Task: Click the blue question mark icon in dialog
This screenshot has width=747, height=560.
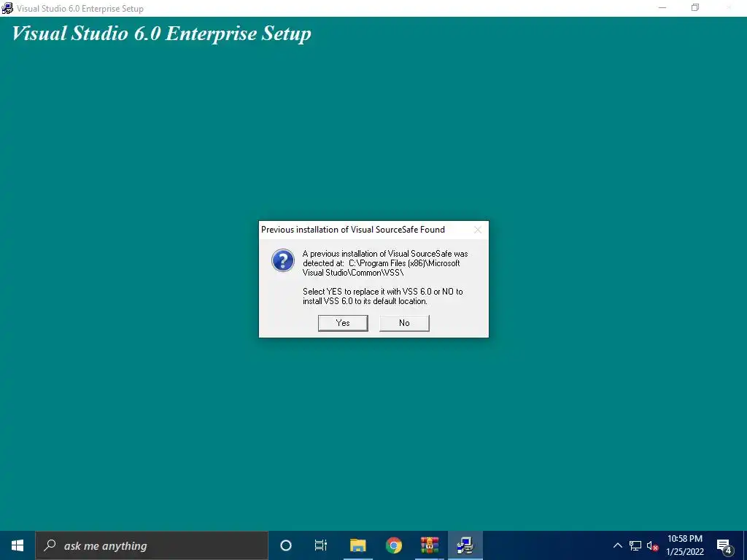Action: tap(283, 260)
